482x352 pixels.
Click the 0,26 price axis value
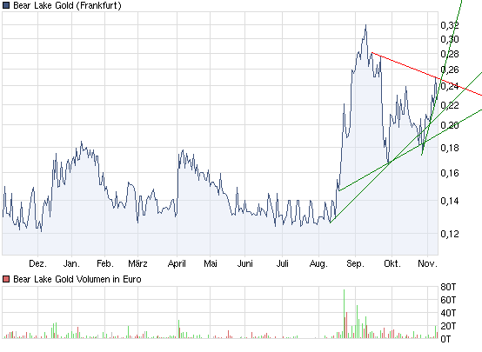click(x=450, y=70)
